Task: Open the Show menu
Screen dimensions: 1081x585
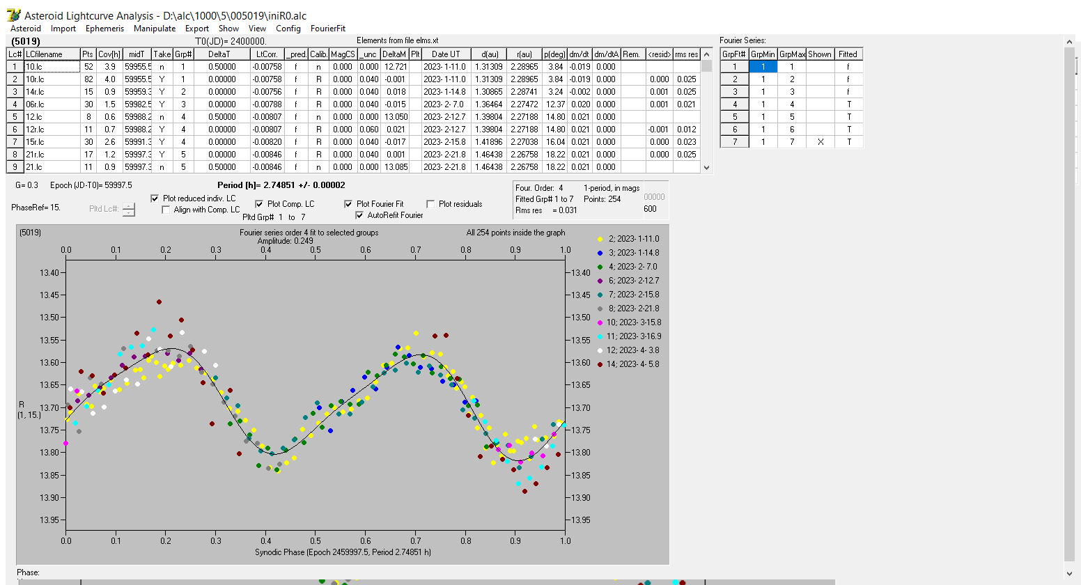Action: click(x=228, y=29)
